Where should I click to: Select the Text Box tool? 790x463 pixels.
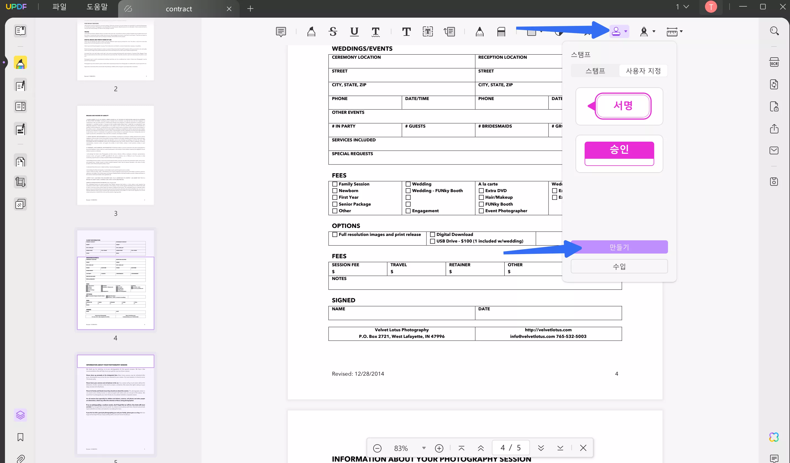tap(428, 31)
